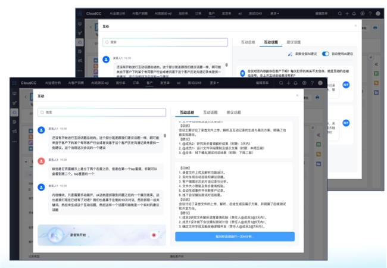Click the megaphone icon in front window sidebar
The image size is (387, 268).
14,131
